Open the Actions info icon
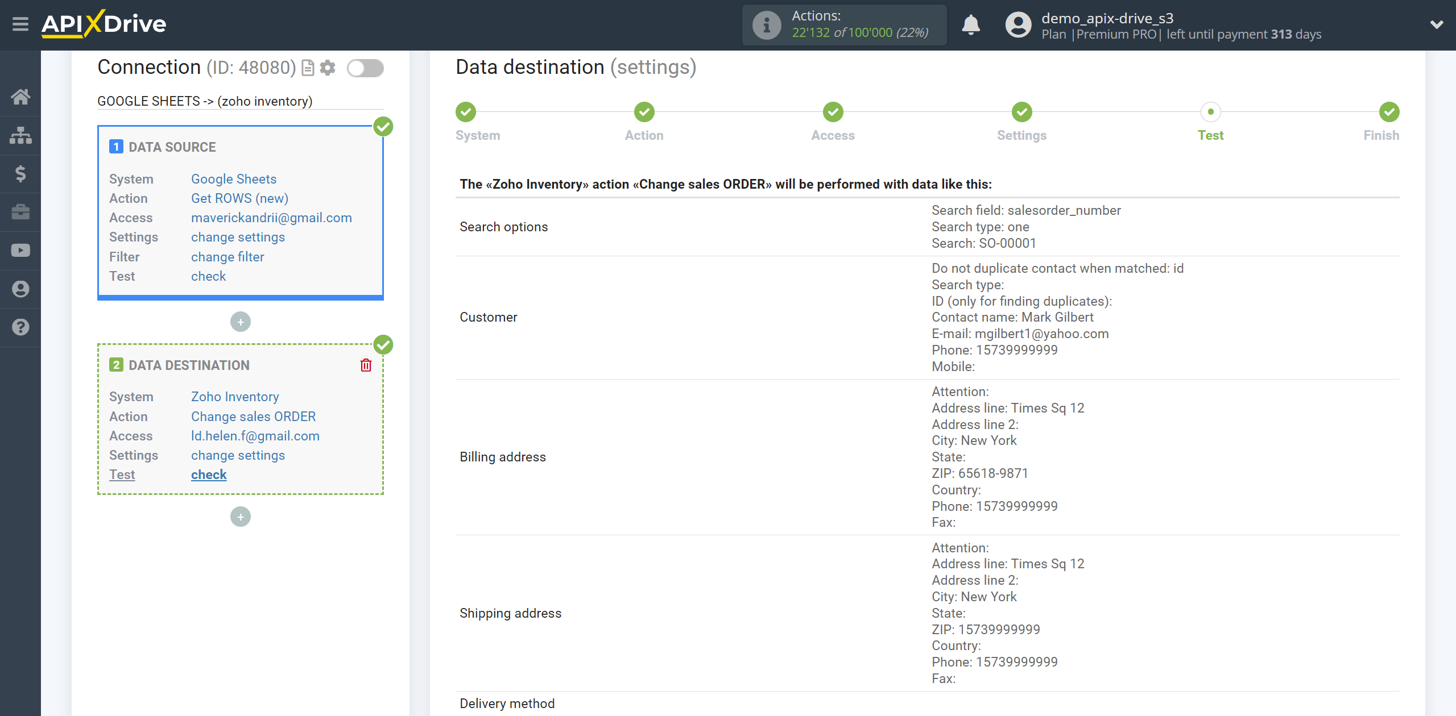Image resolution: width=1456 pixels, height=716 pixels. point(766,25)
